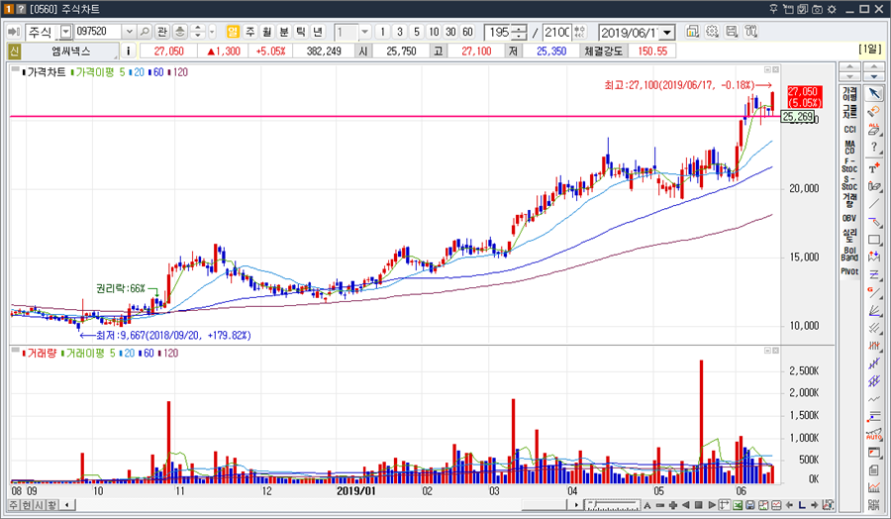Open the '주식' market type dropdown
891x519 pixels.
point(66,32)
